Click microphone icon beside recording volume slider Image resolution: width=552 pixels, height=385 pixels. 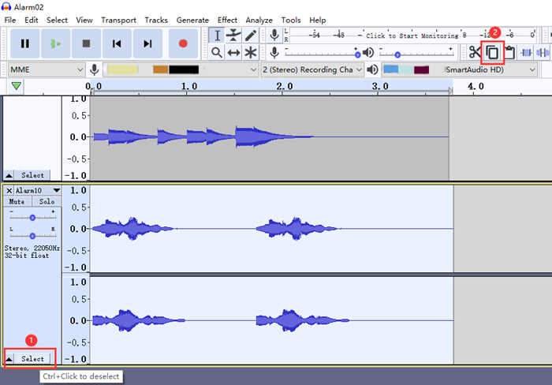pos(274,53)
